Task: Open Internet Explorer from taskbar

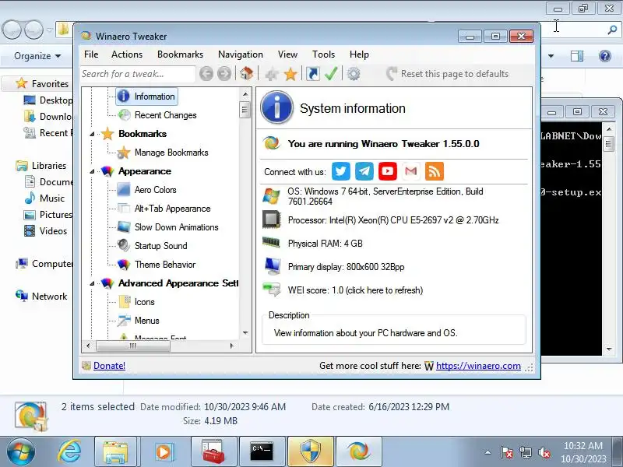Action: [x=69, y=452]
